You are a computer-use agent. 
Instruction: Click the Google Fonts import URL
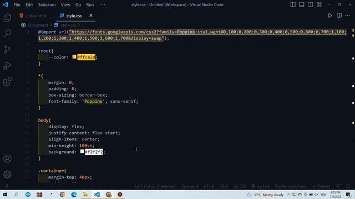point(192,35)
